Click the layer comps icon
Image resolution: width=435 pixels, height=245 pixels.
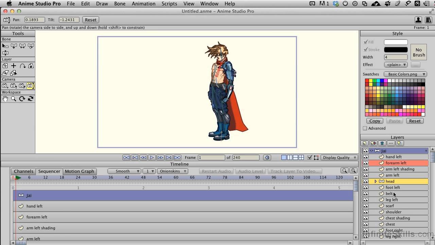point(400,143)
